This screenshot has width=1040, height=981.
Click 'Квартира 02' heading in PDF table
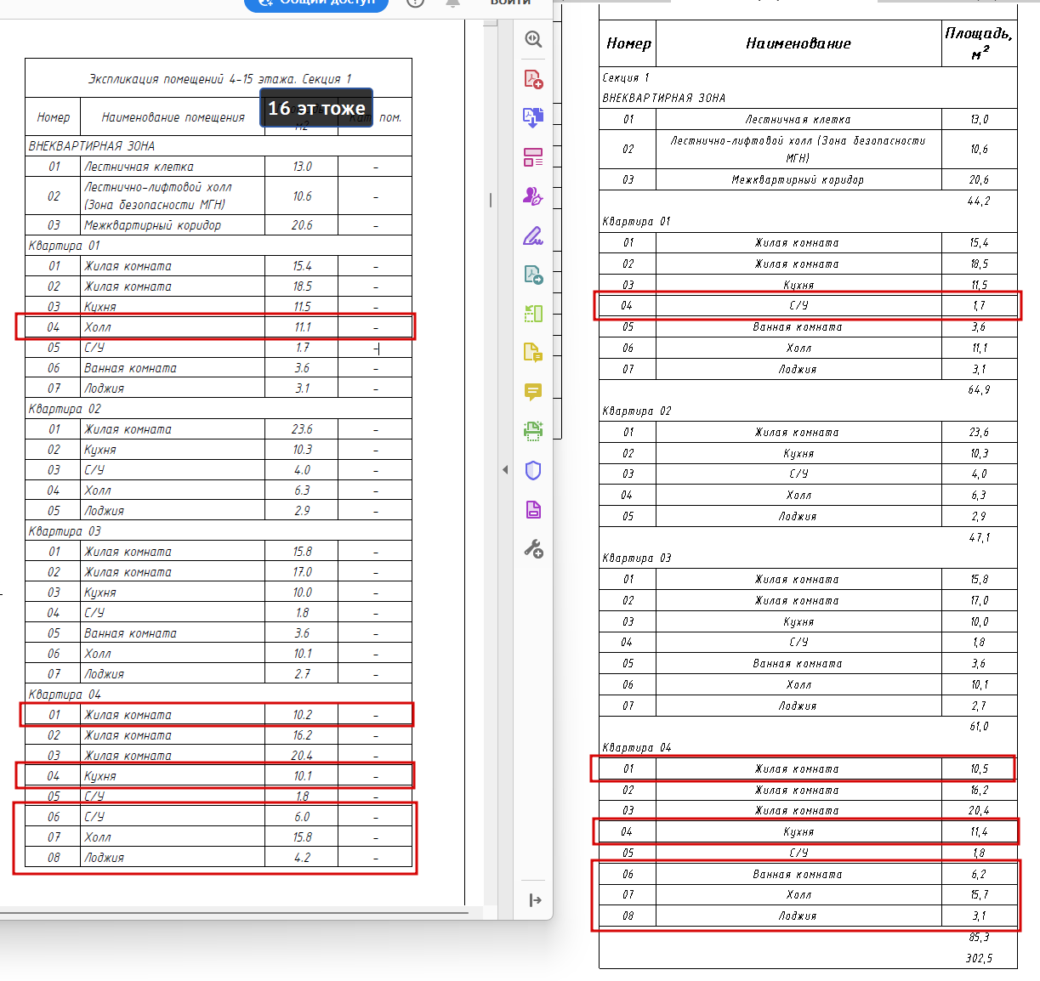point(64,409)
